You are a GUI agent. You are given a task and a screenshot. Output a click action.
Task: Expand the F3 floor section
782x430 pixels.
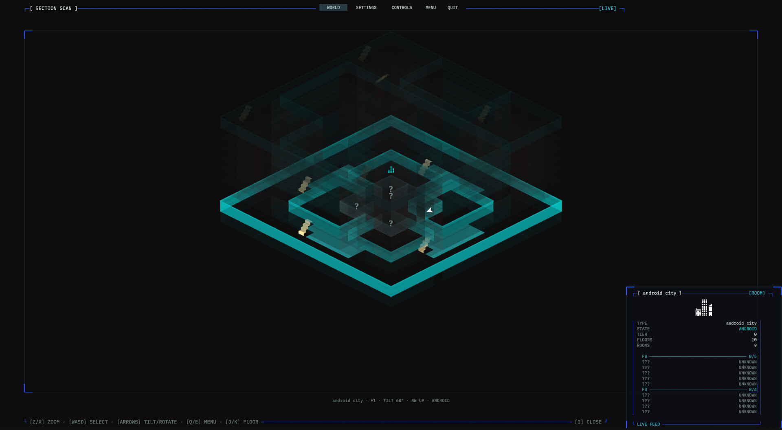click(699, 390)
